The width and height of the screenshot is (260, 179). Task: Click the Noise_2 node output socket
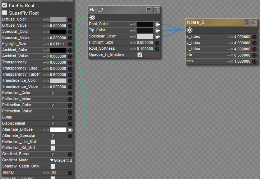(x=190, y=30)
